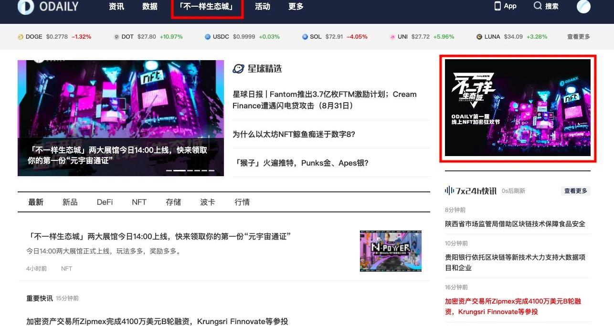Click 查看更多 in the ticker bar
Screen dimensions: 614x326
pyautogui.click(x=579, y=37)
